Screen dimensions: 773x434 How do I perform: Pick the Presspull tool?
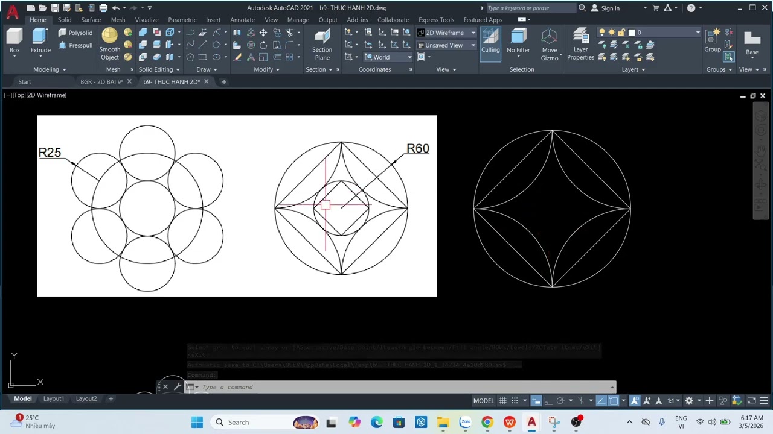[75, 45]
